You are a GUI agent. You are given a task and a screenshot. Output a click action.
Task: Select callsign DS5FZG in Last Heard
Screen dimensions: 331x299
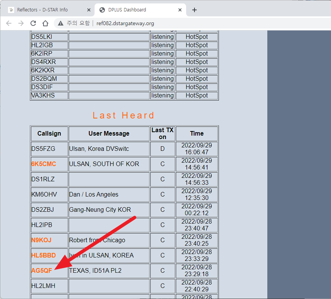click(x=43, y=149)
